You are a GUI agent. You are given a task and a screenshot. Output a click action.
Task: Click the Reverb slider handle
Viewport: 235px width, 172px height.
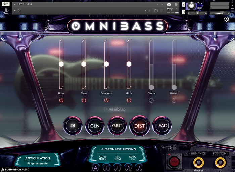point(174,87)
